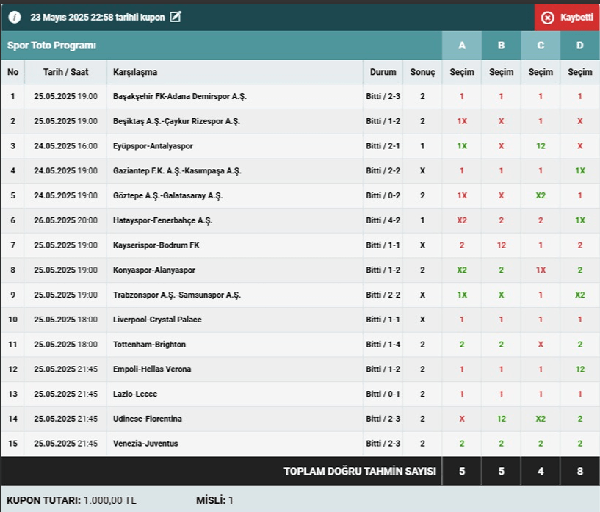This screenshot has height=512, width=600.
Task: Click the TOPLAM DOĞRU TAHMİN SAYISI summary row
Action: pos(360,471)
